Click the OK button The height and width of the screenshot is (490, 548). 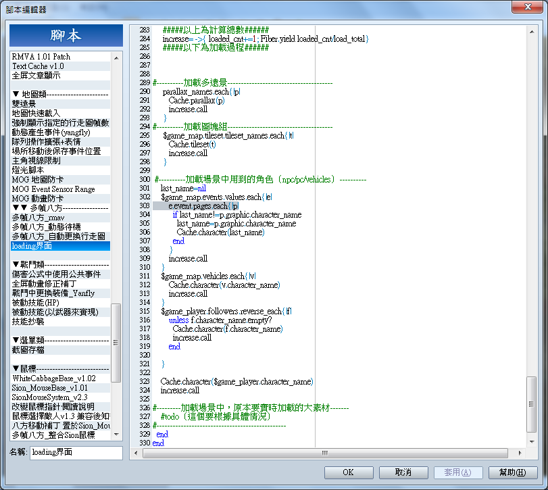coord(349,472)
